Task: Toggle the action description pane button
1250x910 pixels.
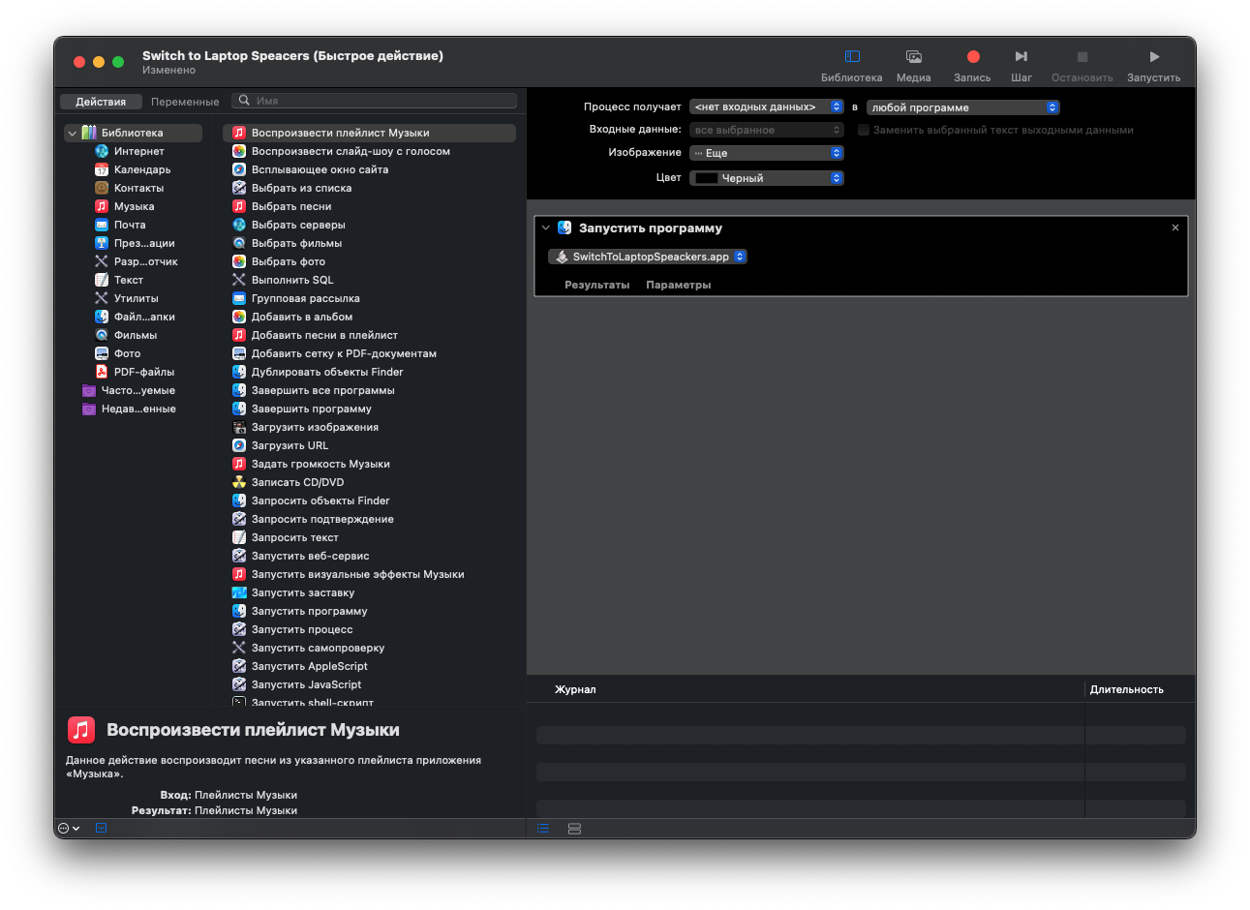Action: [x=101, y=829]
